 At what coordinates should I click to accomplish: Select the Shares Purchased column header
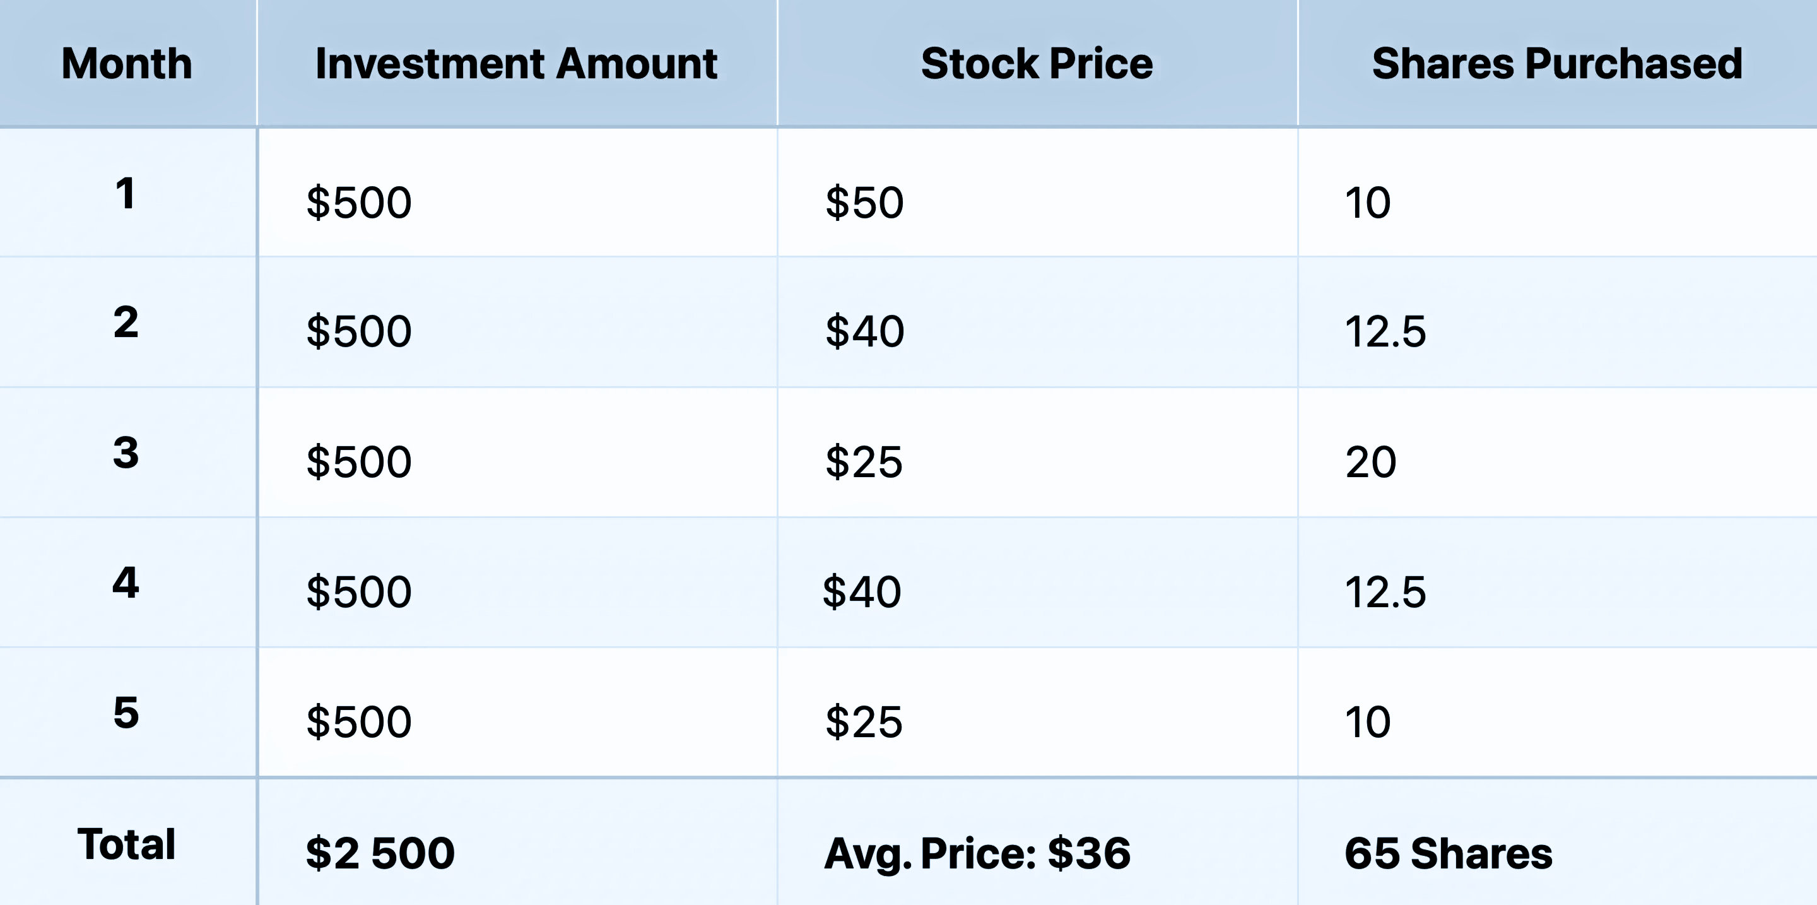click(1558, 64)
